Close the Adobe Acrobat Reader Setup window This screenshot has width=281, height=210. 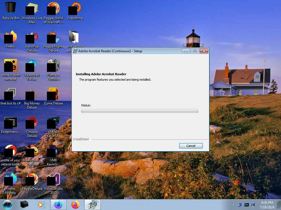204,51
